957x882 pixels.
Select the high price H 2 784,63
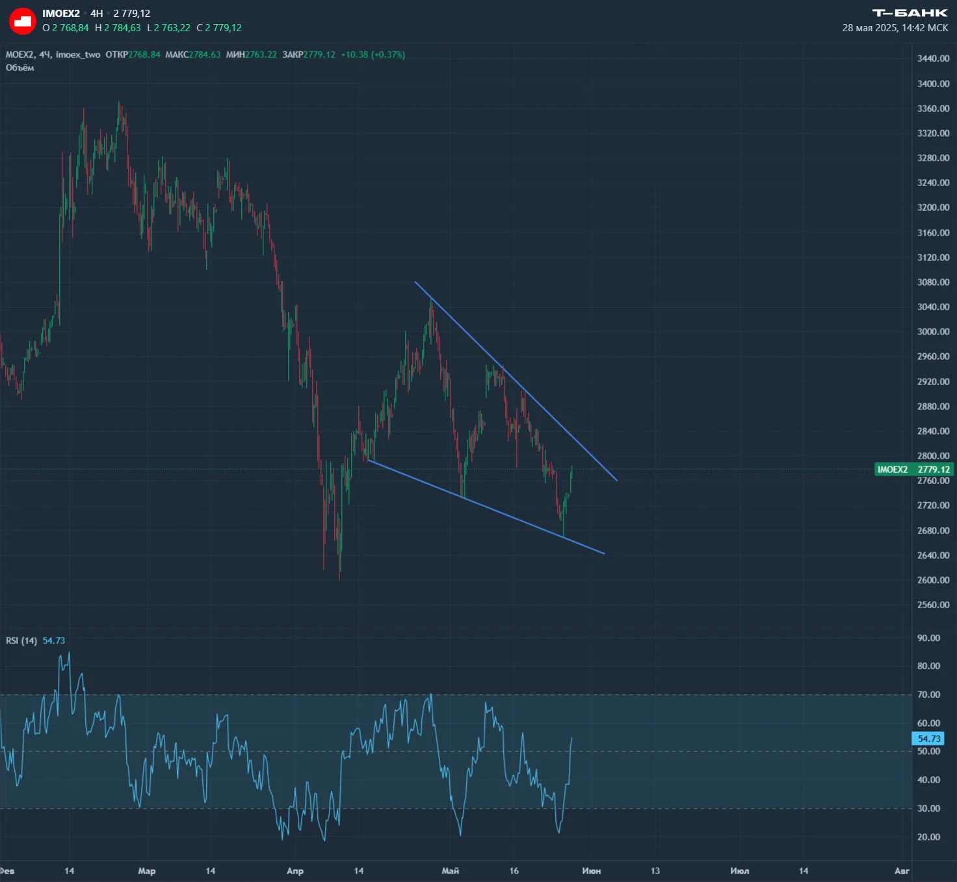118,28
